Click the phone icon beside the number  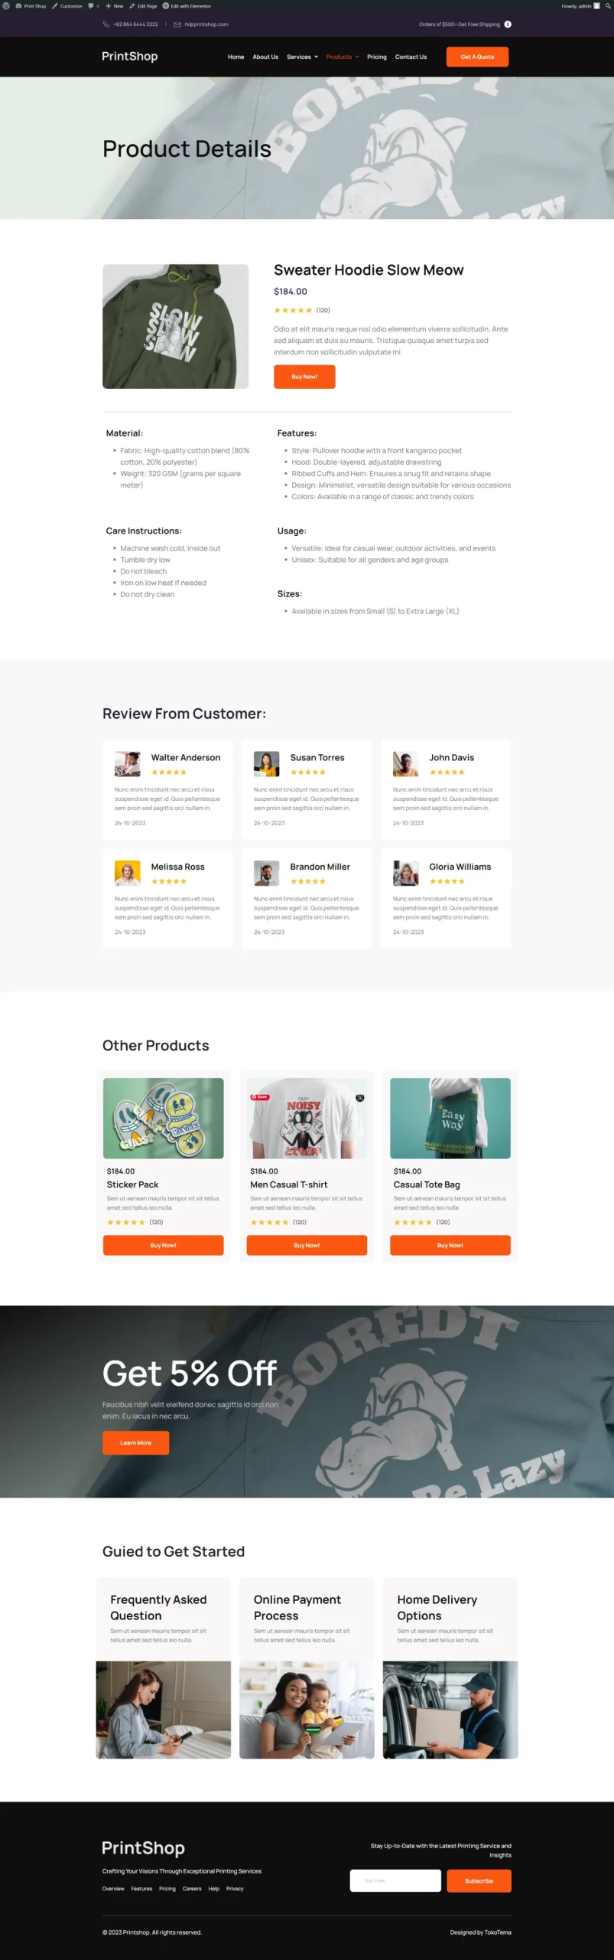[106, 24]
